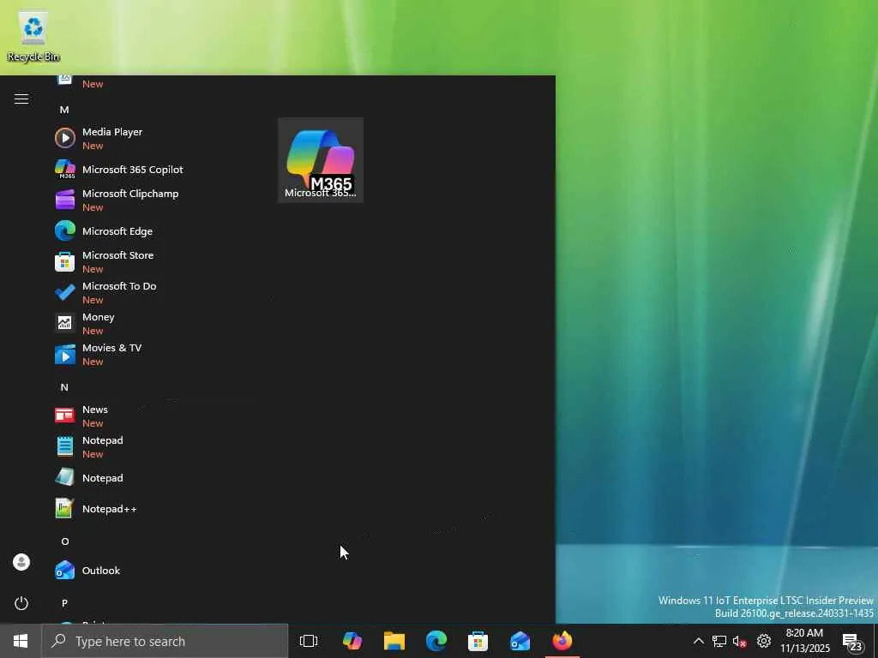Open File Explorer on the taskbar
Image resolution: width=878 pixels, height=658 pixels.
pyautogui.click(x=394, y=641)
